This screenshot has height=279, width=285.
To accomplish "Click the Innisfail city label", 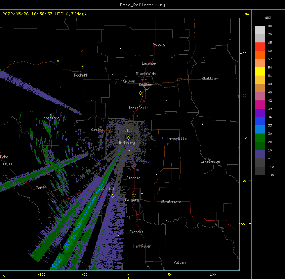I will coord(137,108).
